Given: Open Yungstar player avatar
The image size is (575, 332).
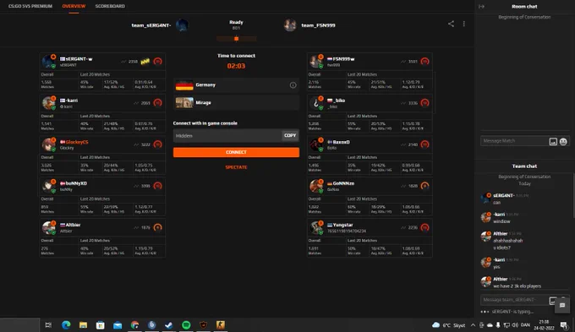Looking at the screenshot, I should [x=315, y=228].
